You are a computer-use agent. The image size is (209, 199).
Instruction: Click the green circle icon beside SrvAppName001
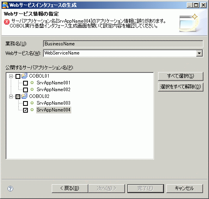click(32, 83)
